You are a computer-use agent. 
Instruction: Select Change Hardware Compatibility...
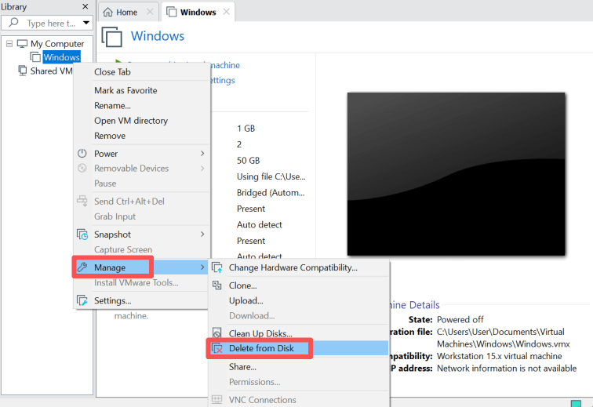(x=299, y=267)
